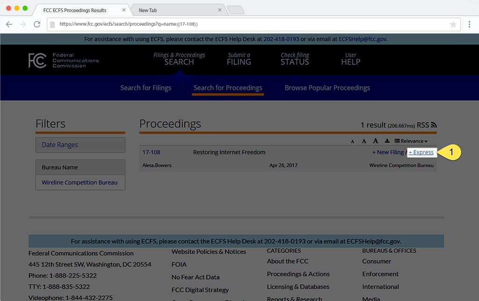Click Aleta.Bowers text
The image size is (479, 301).
(x=157, y=165)
